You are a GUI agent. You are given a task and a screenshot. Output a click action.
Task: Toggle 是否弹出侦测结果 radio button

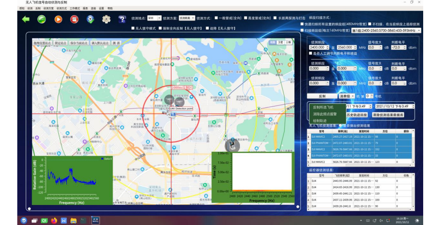(x=340, y=126)
